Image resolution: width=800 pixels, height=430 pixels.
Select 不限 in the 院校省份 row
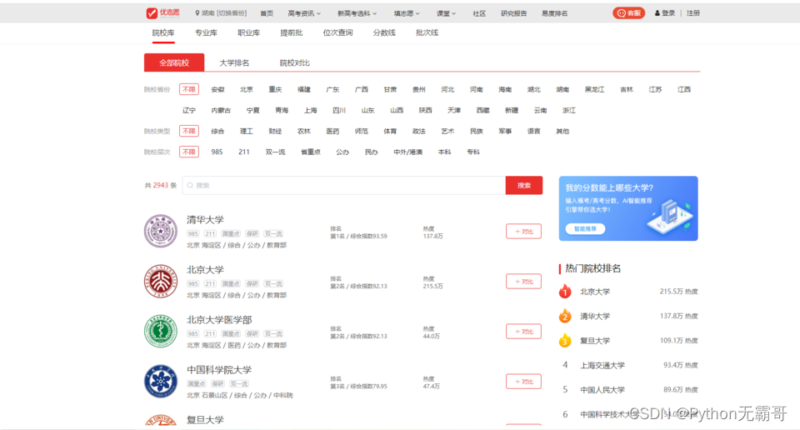[x=189, y=89]
